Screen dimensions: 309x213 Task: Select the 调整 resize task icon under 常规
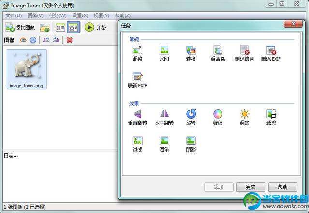[x=137, y=53]
